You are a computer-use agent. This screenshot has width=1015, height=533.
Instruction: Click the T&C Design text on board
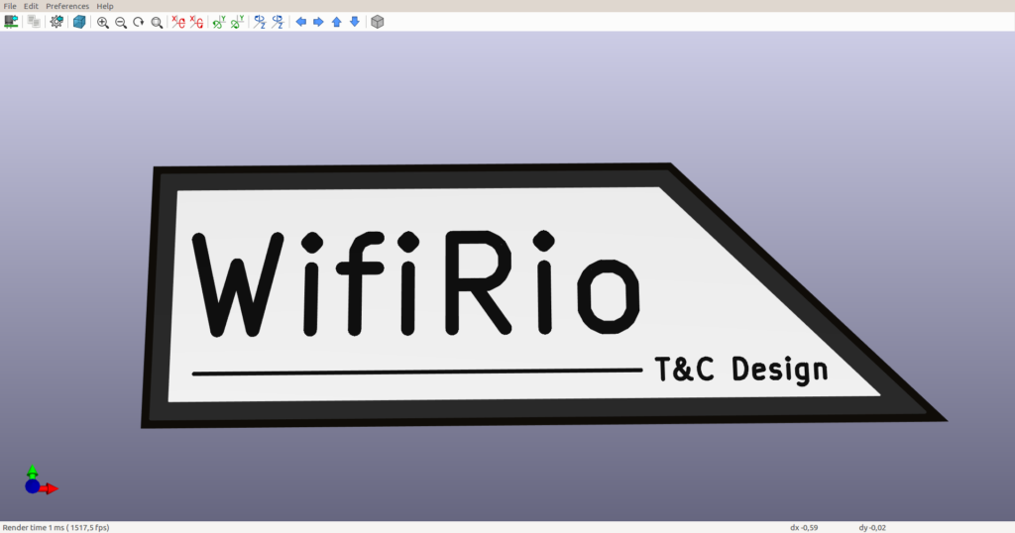tap(741, 370)
